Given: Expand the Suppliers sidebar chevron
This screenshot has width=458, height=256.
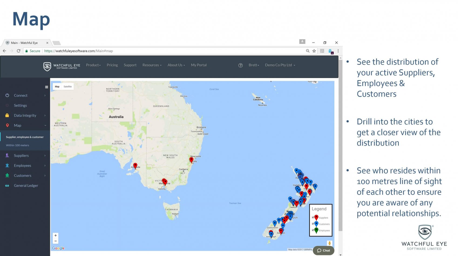Looking at the screenshot, I should [x=45, y=155].
